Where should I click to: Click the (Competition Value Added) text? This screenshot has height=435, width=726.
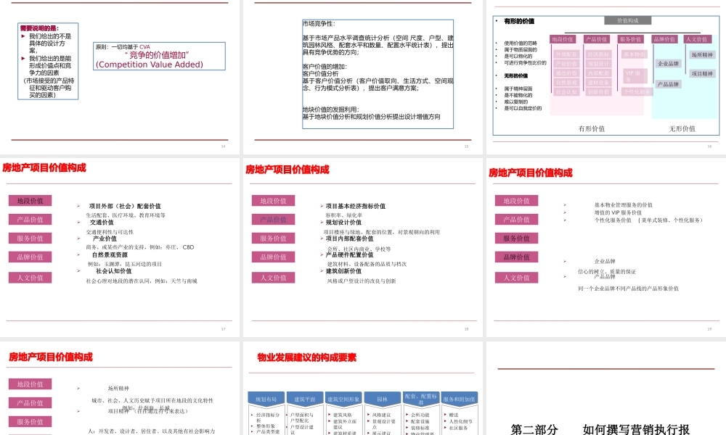pos(149,65)
